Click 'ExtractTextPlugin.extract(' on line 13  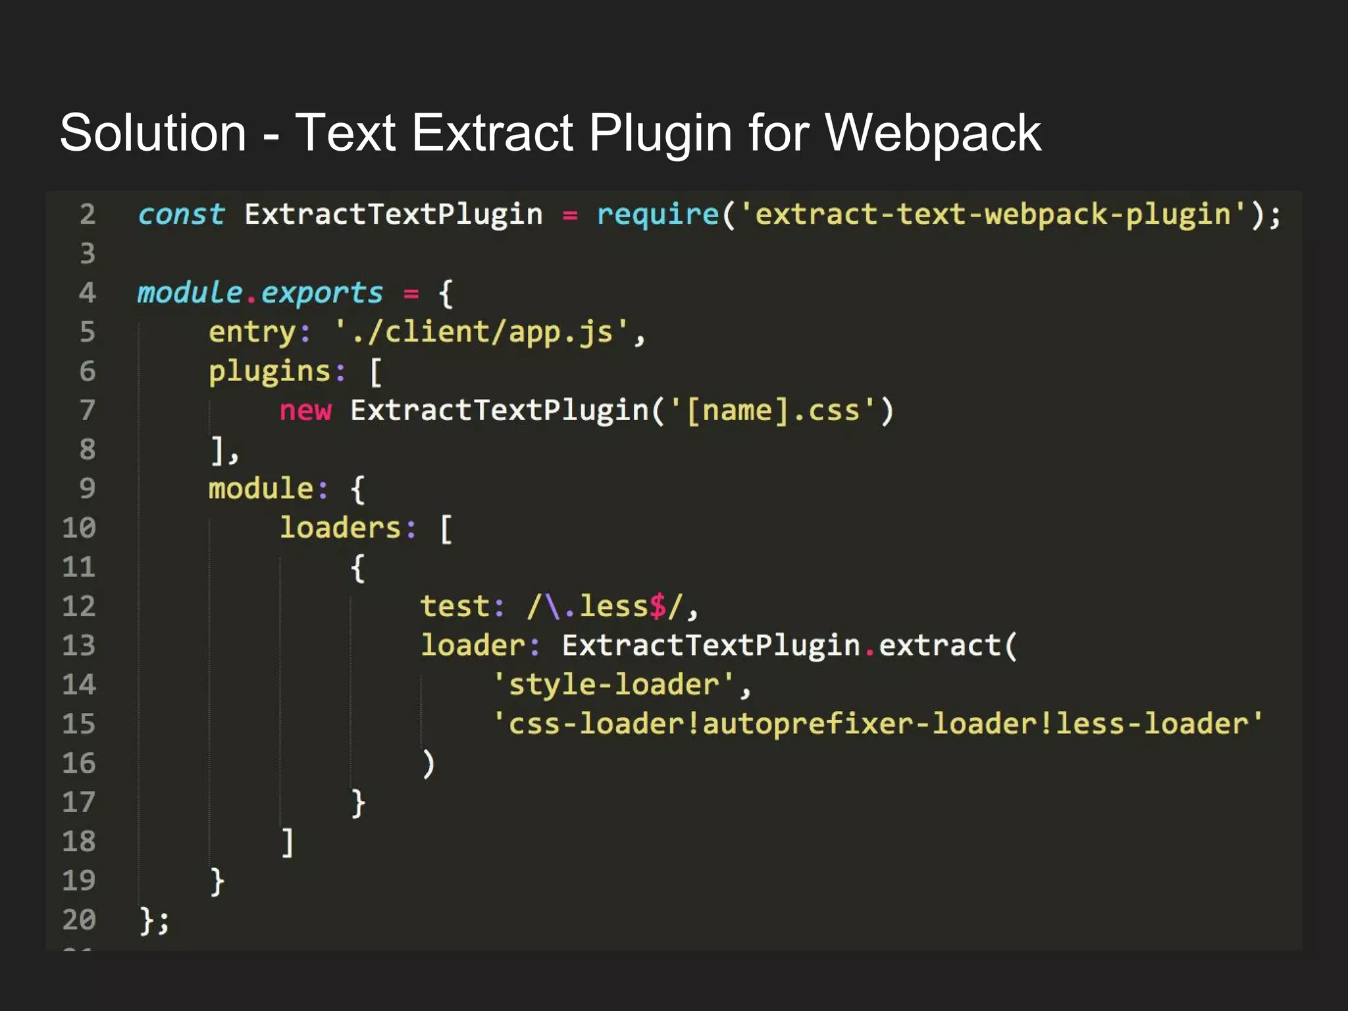pos(789,646)
